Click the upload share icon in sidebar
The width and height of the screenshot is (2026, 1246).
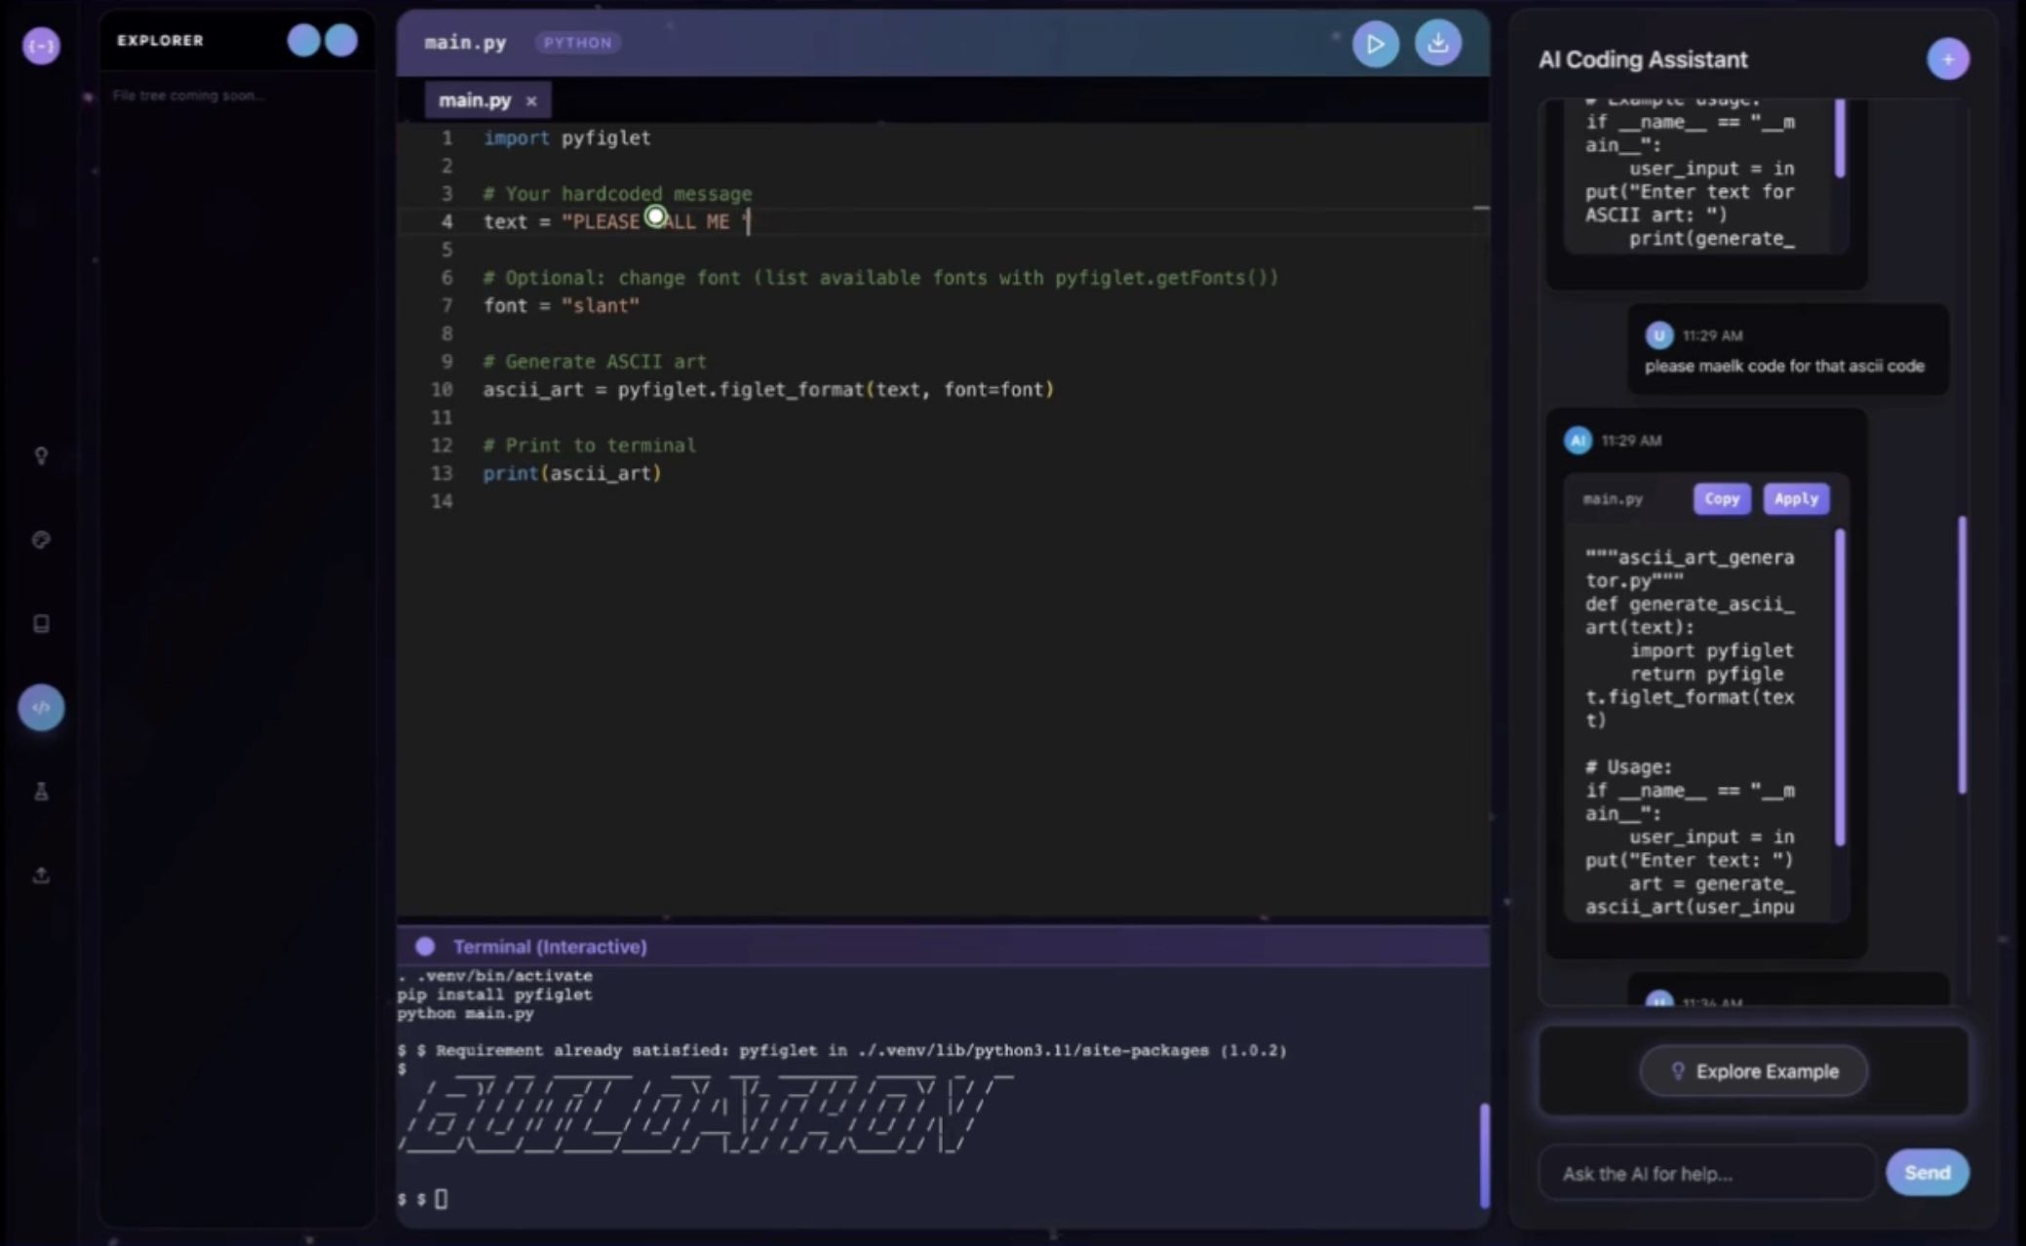(x=41, y=875)
